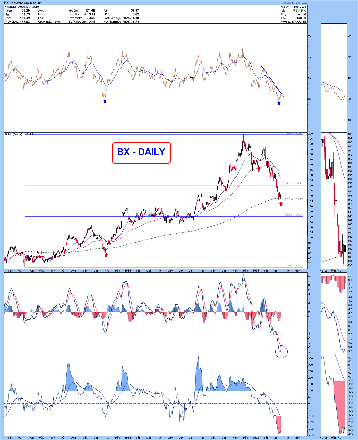Click the blue circle on the MACD line
The width and height of the screenshot is (358, 440).
pos(281,352)
